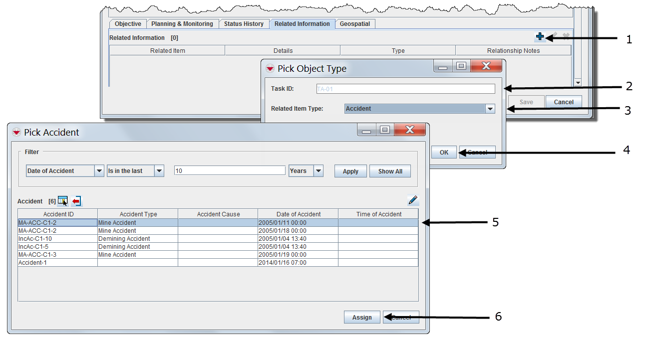Expand the Years unit dropdown
This screenshot has width=650, height=340.
[x=319, y=171]
